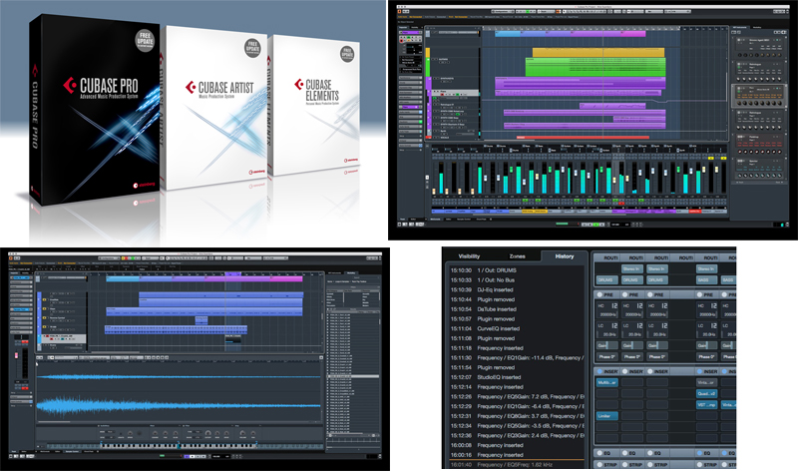This screenshot has height=475, width=798.
Task: Open Stereo In input routing above BASS output
Action: (x=706, y=268)
